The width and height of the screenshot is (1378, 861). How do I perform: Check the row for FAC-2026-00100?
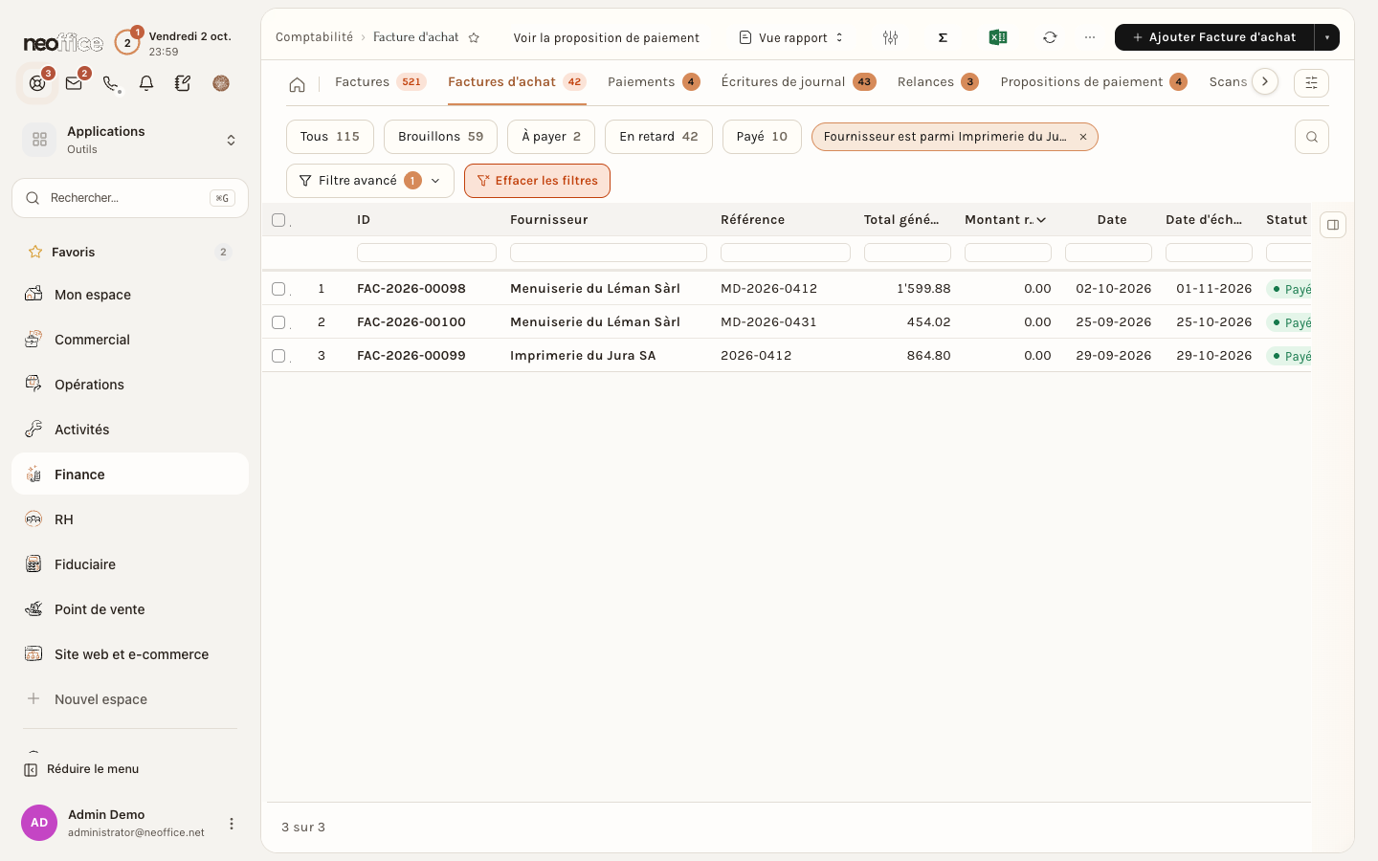tap(278, 322)
